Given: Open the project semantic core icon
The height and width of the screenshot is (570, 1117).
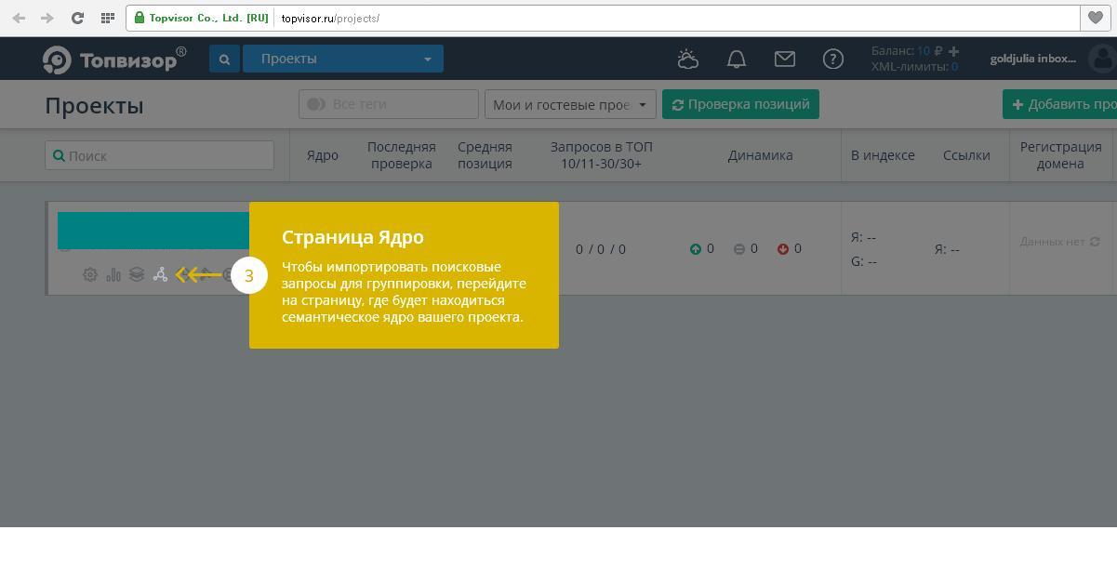Looking at the screenshot, I should click(160, 274).
